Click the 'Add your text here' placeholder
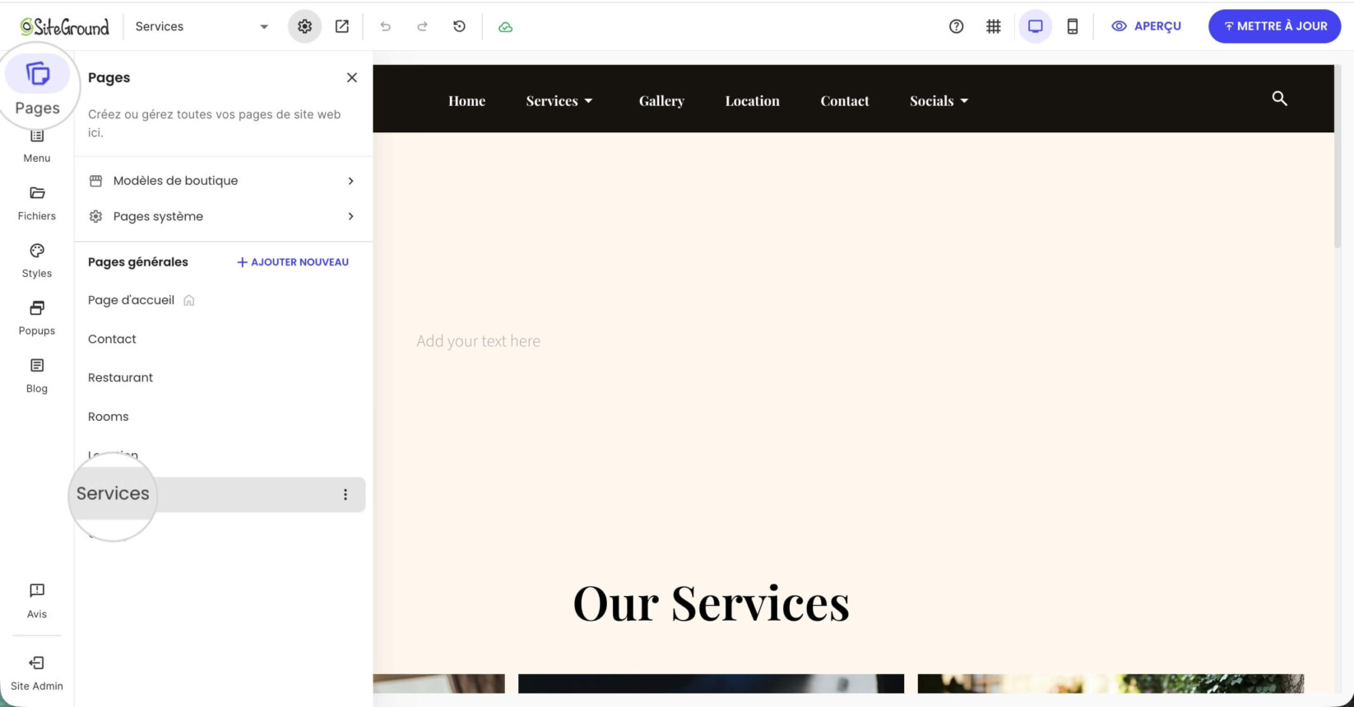 [479, 341]
